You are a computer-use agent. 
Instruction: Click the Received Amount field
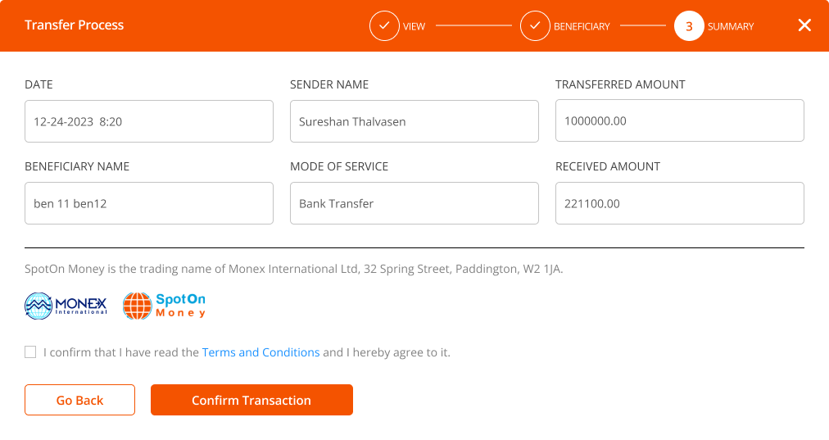coord(680,203)
